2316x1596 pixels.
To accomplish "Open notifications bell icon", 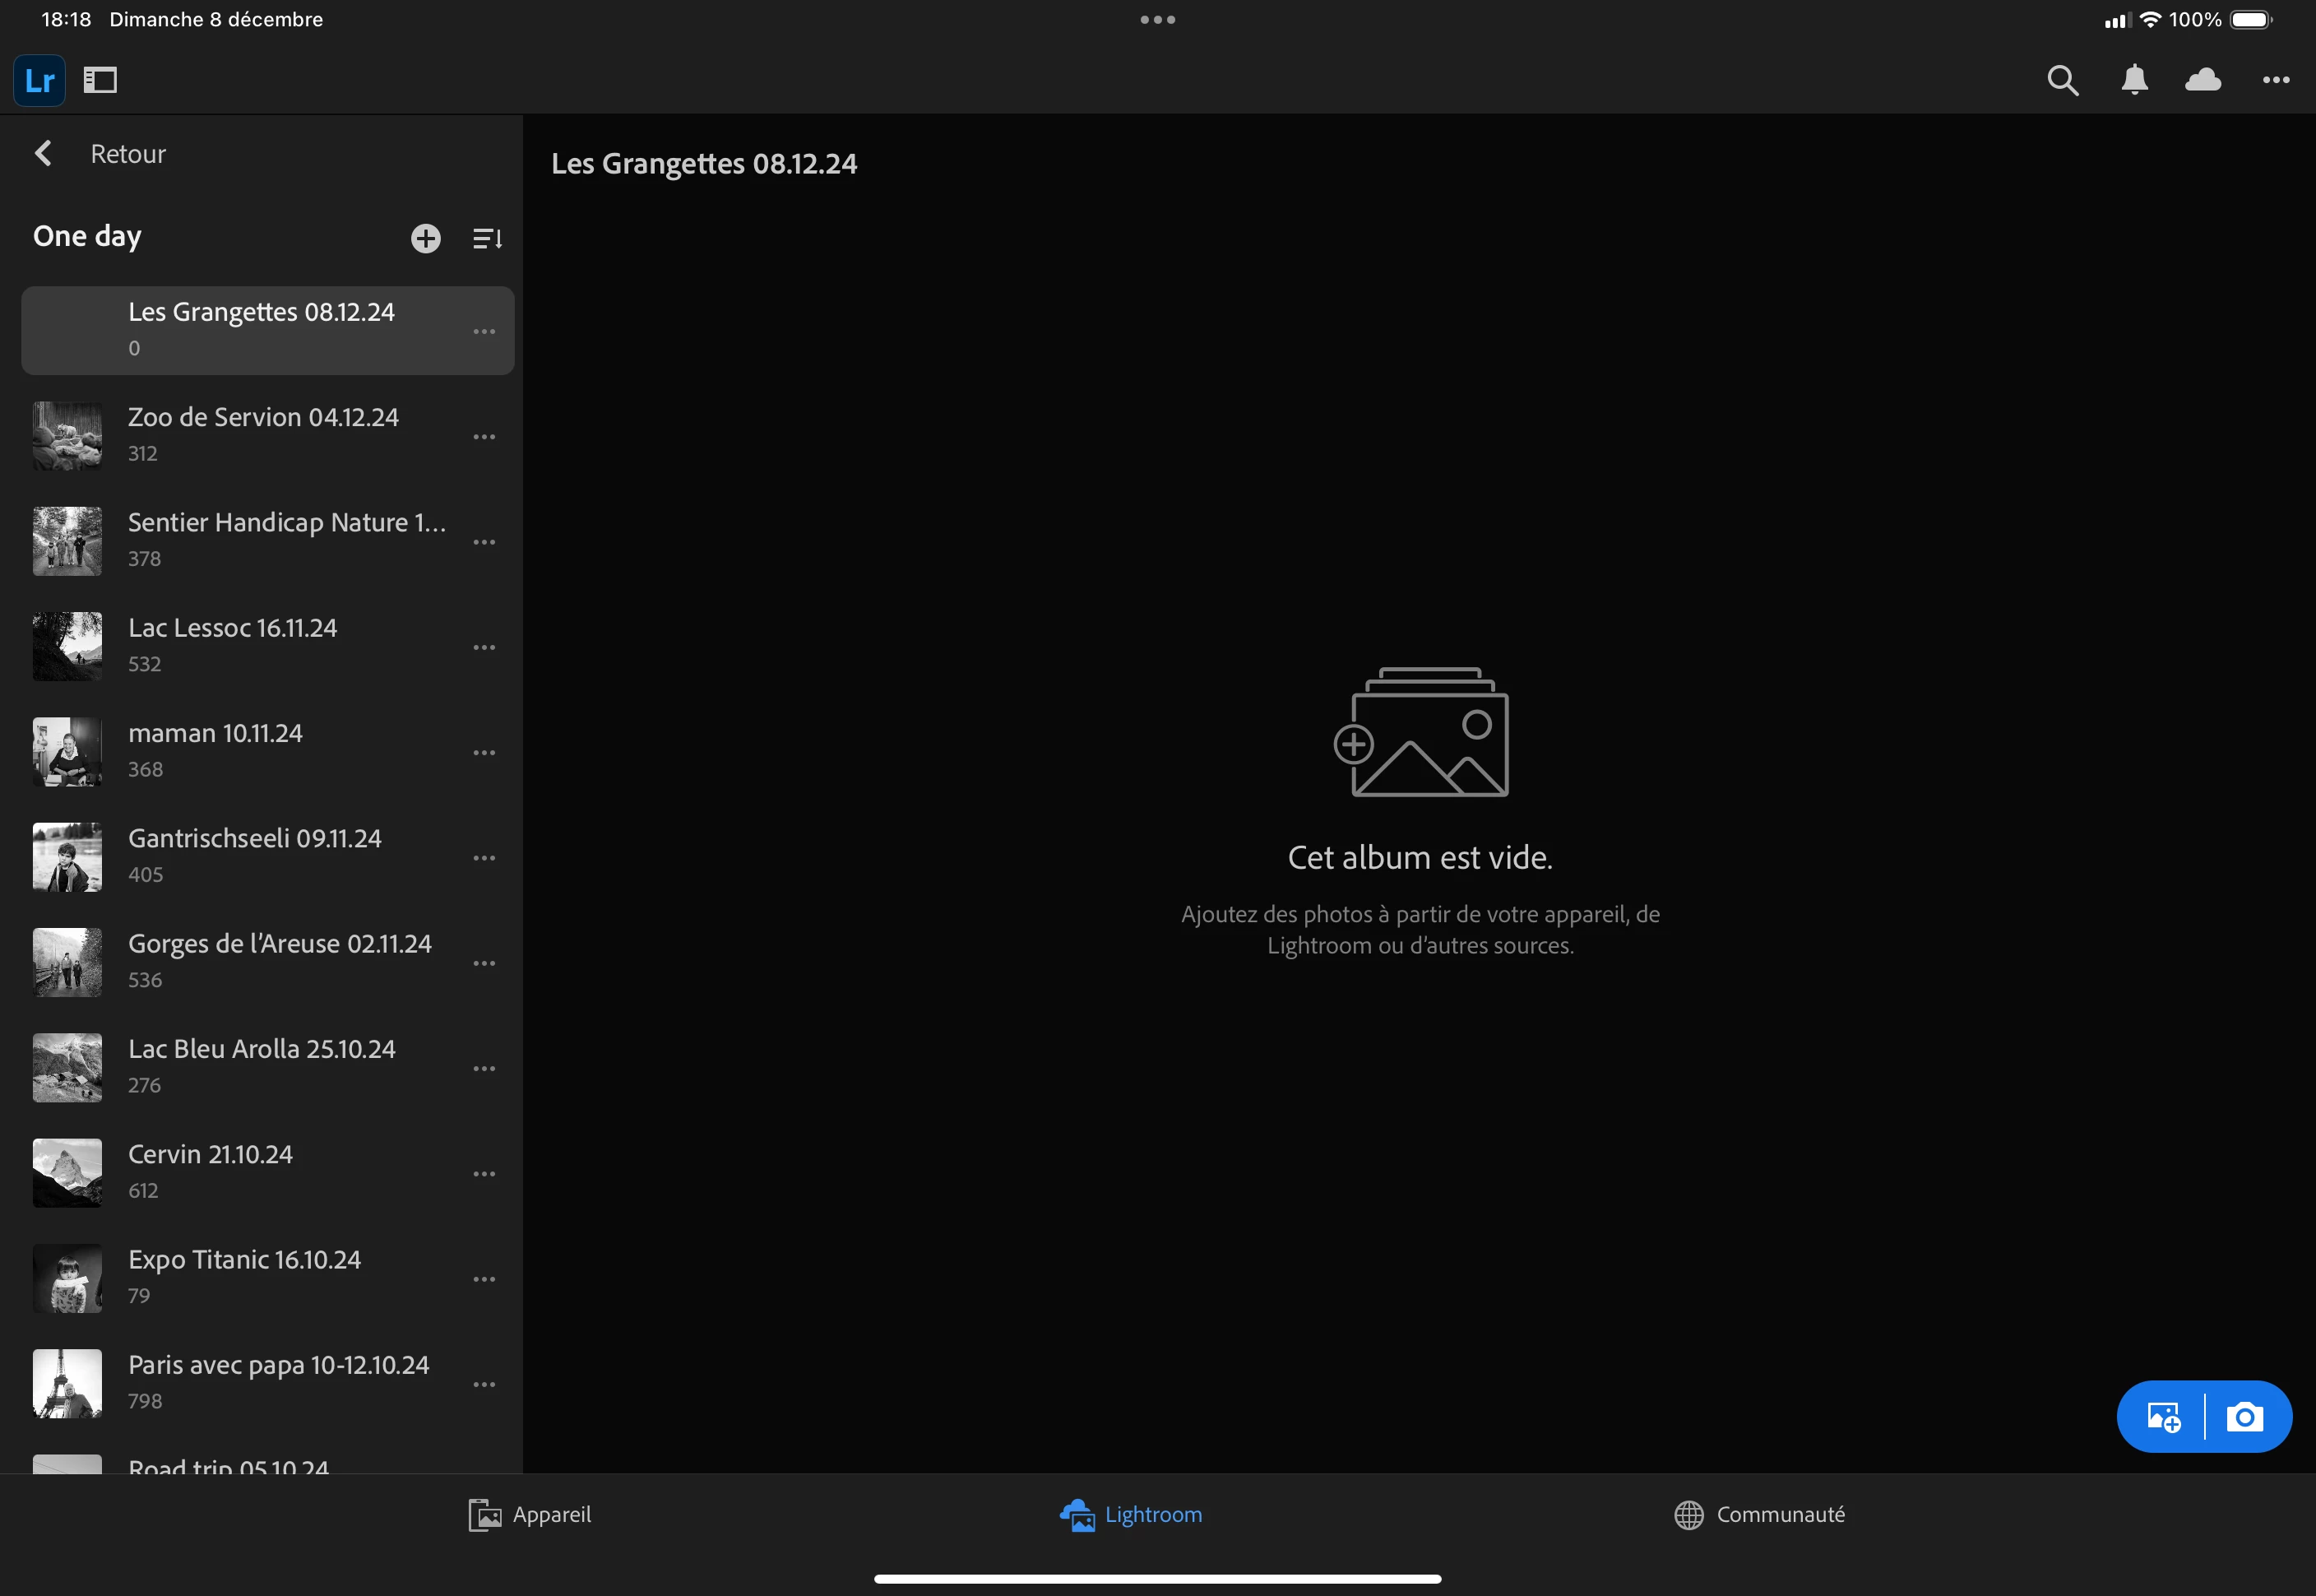I will click(x=2134, y=80).
